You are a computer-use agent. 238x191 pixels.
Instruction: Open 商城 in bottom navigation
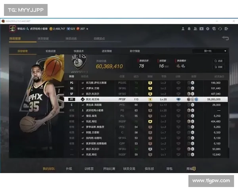tap(191, 169)
